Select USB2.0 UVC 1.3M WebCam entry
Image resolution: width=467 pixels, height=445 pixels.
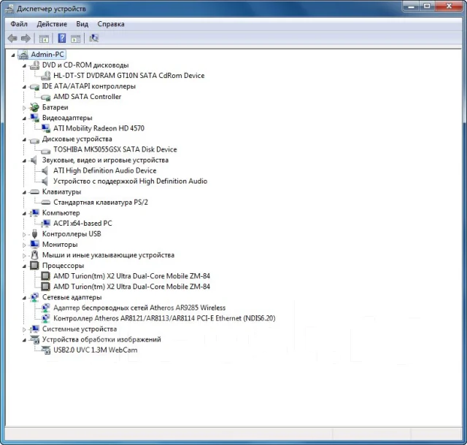(x=96, y=350)
